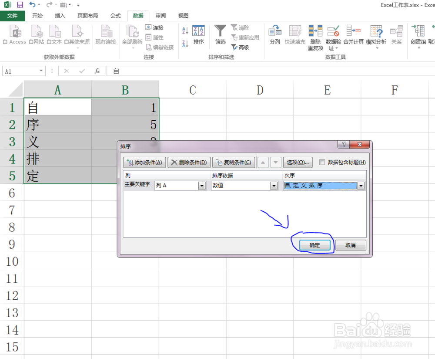Click the Save icon in quick access toolbar

[x=20, y=5]
